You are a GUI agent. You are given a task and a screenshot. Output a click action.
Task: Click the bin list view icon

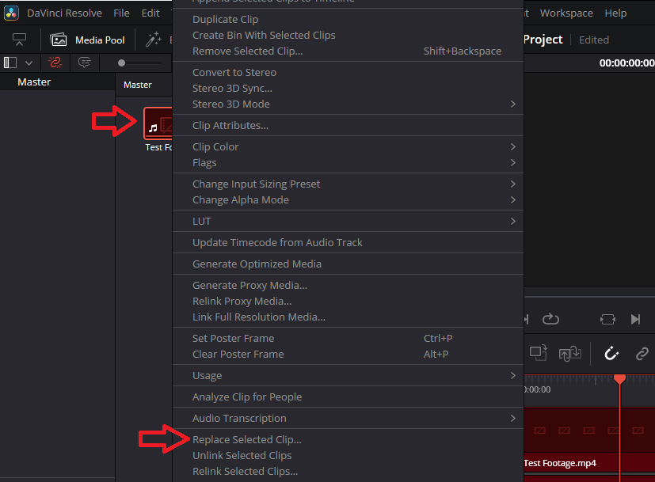pyautogui.click(x=11, y=62)
